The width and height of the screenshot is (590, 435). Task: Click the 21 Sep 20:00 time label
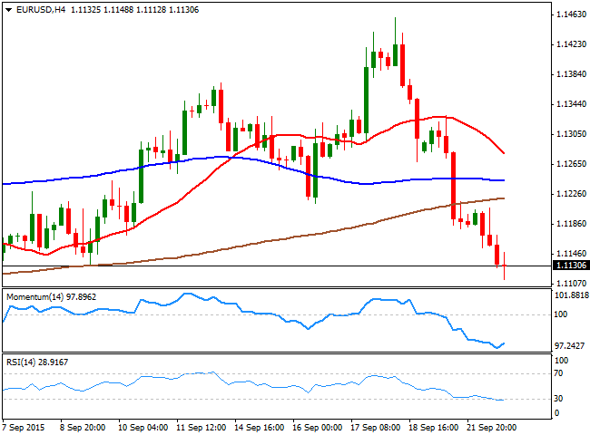[492, 428]
